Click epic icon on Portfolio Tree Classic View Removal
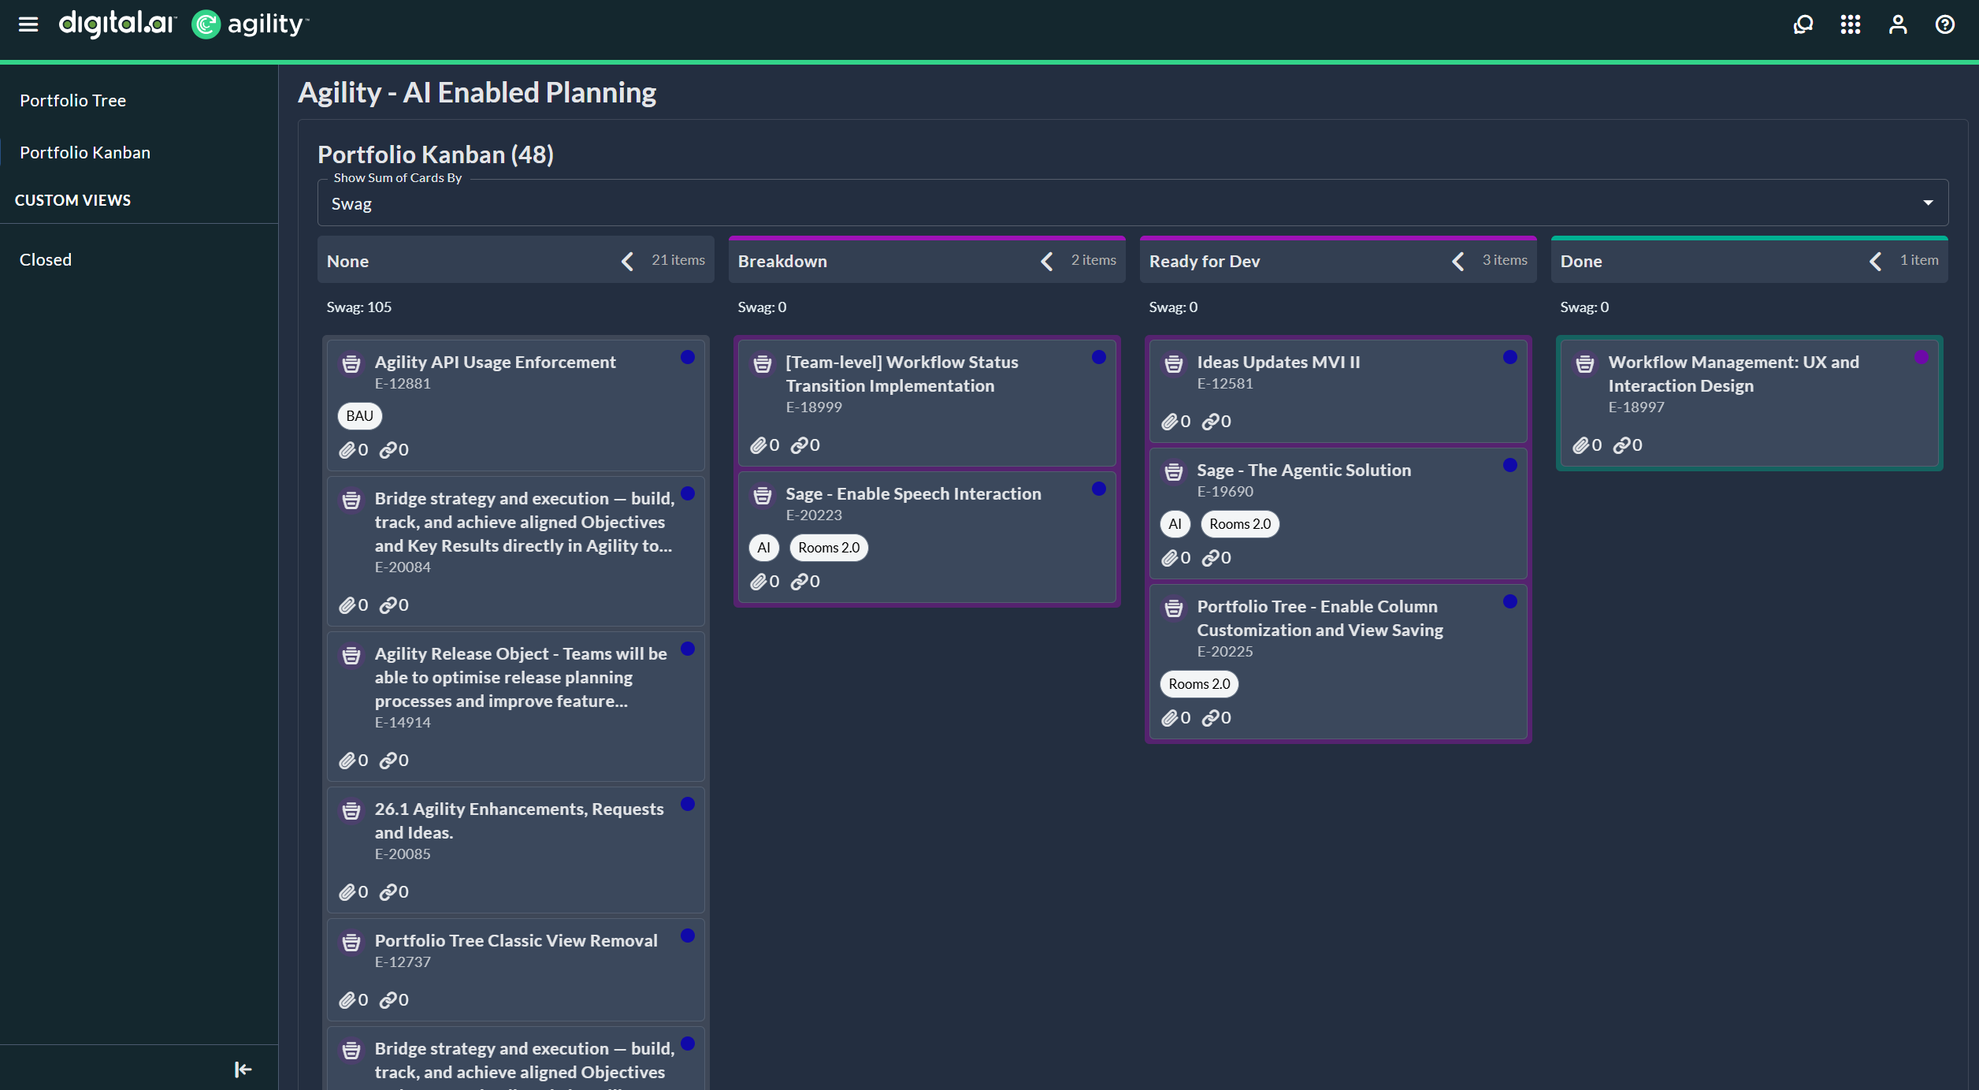This screenshot has height=1090, width=1979. 351,942
